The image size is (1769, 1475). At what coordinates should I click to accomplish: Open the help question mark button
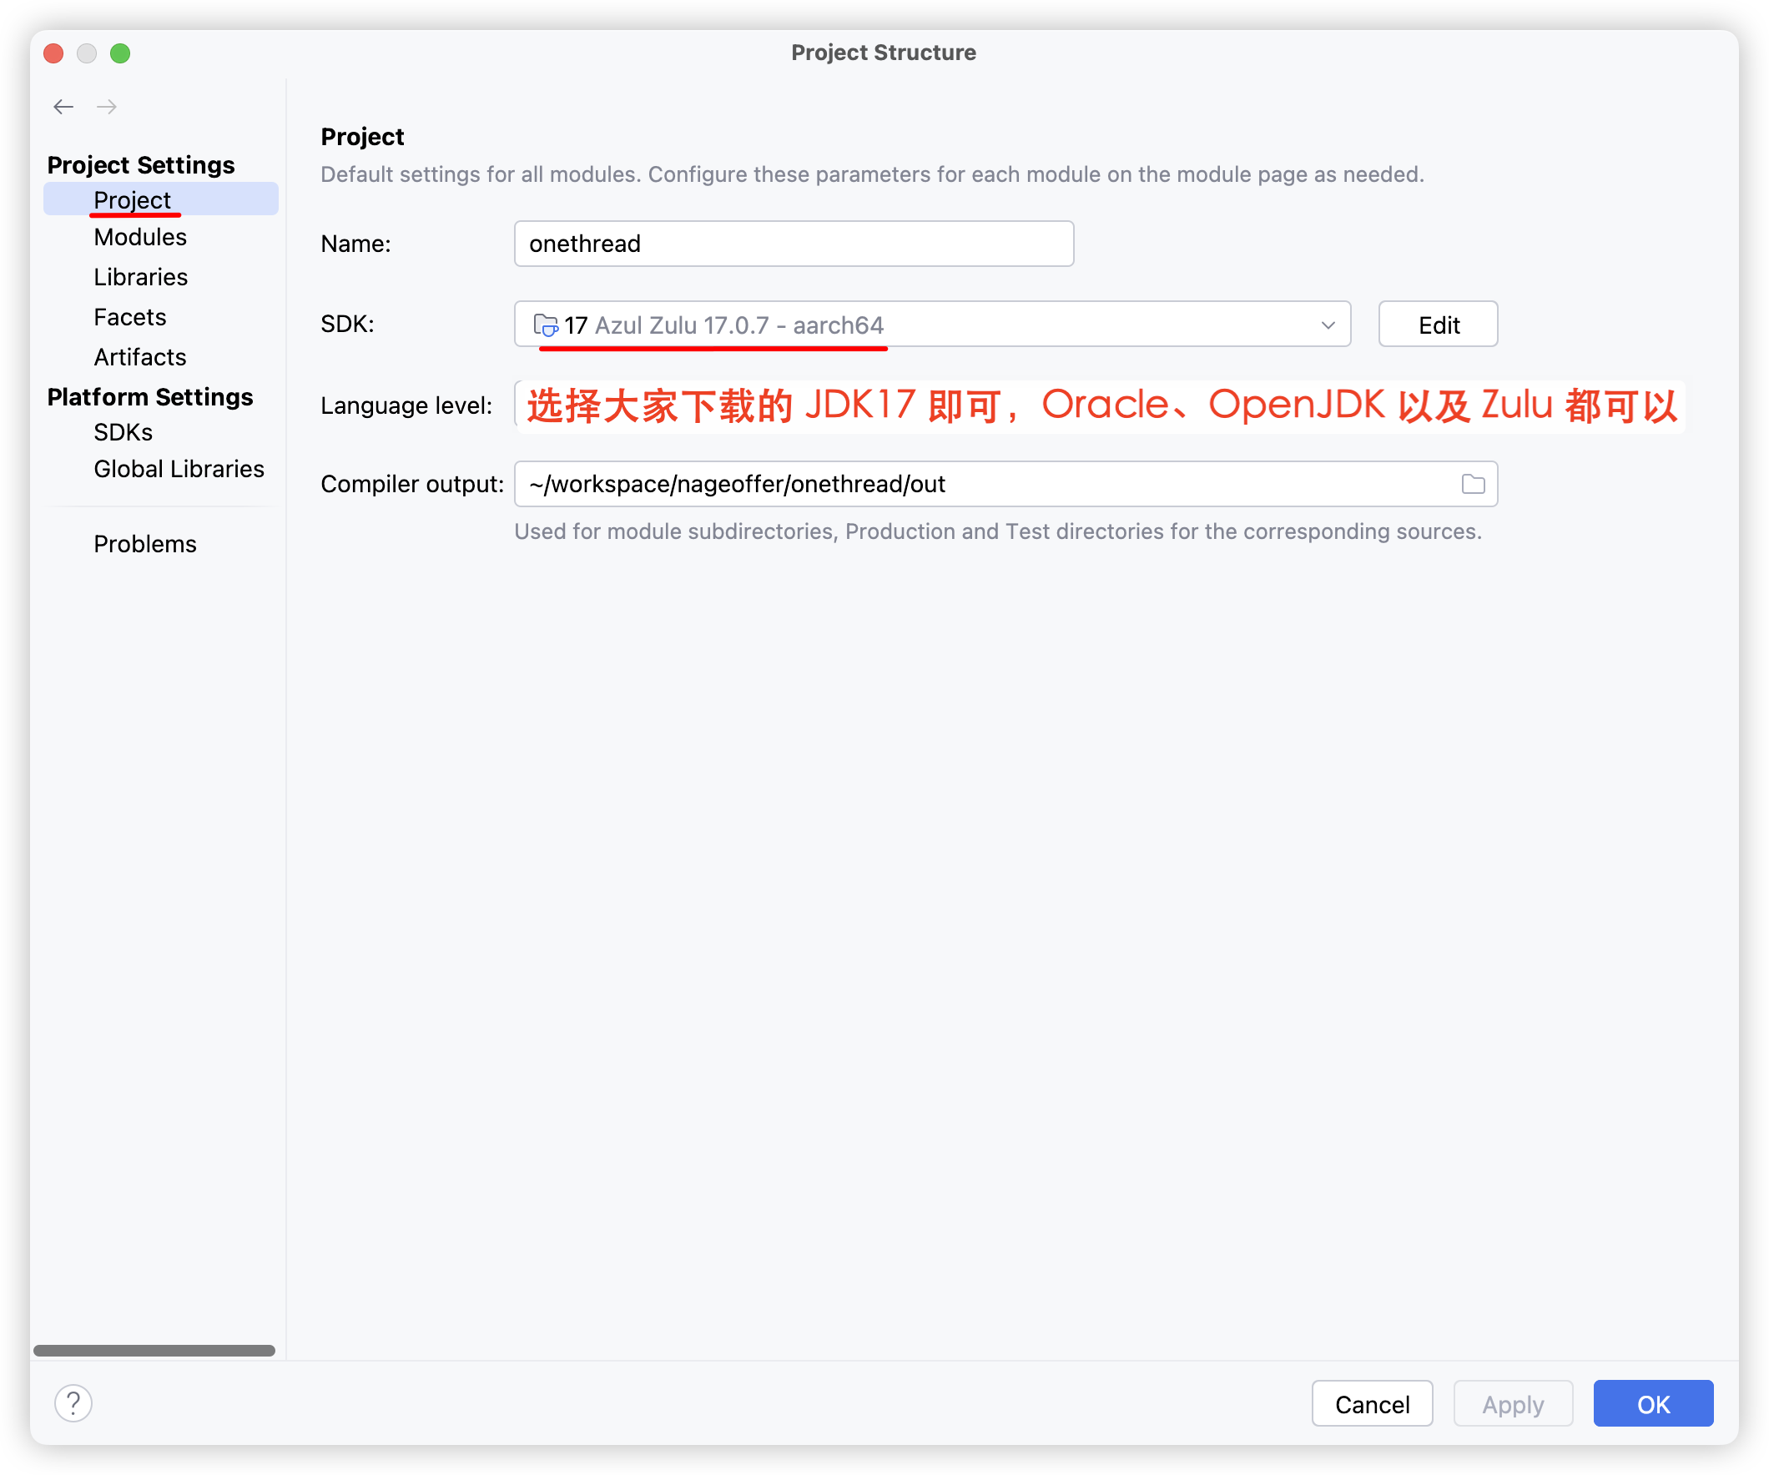[x=73, y=1403]
